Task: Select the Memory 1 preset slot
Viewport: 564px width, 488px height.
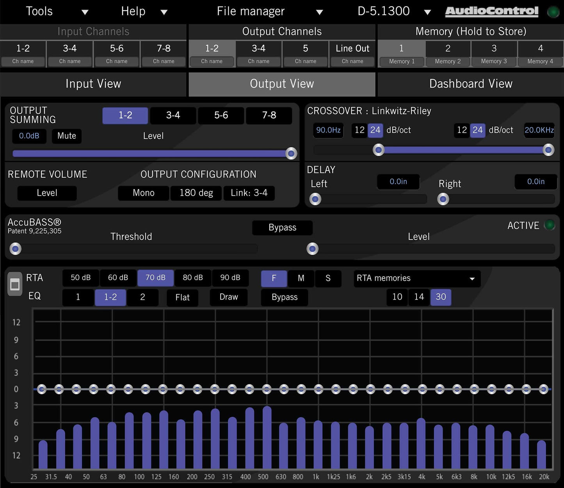Action: point(401,54)
